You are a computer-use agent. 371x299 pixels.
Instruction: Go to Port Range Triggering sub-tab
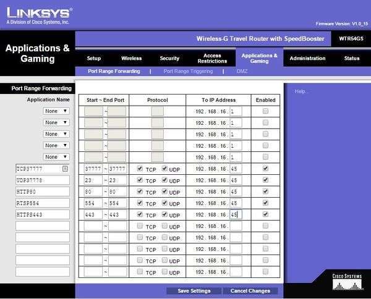tap(188, 71)
